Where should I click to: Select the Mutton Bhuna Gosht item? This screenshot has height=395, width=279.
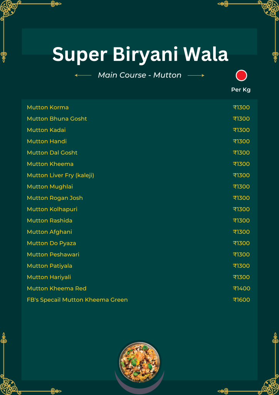click(x=57, y=119)
